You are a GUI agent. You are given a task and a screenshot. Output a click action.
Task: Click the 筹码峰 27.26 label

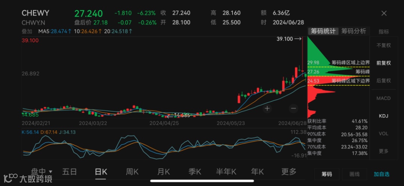339,71
